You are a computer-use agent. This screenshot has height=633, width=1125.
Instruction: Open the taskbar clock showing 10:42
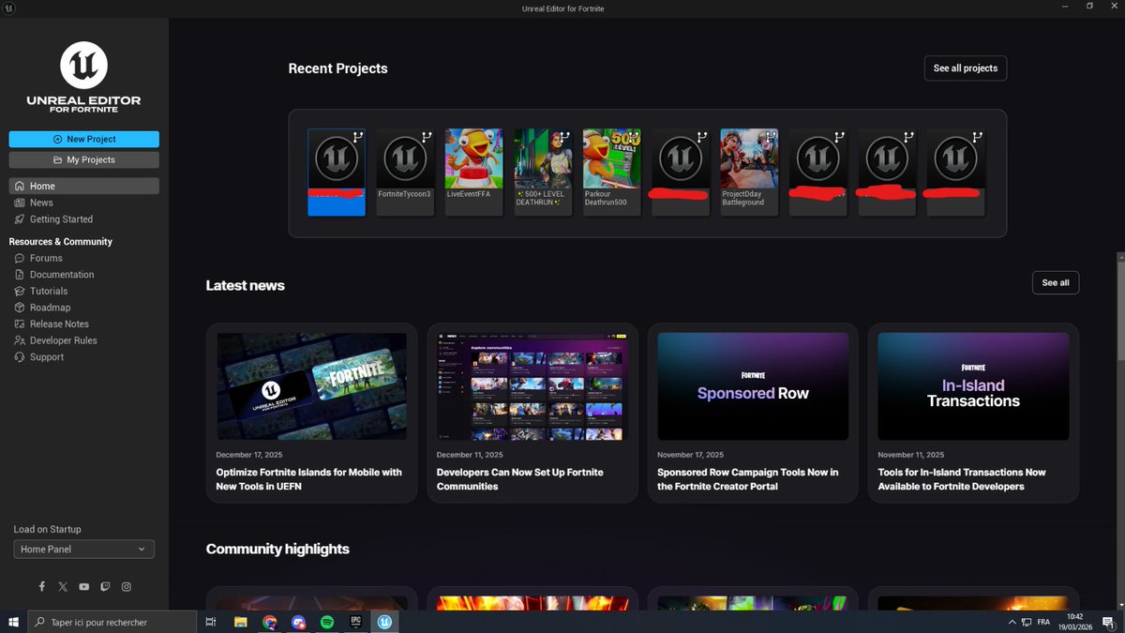[x=1075, y=622]
